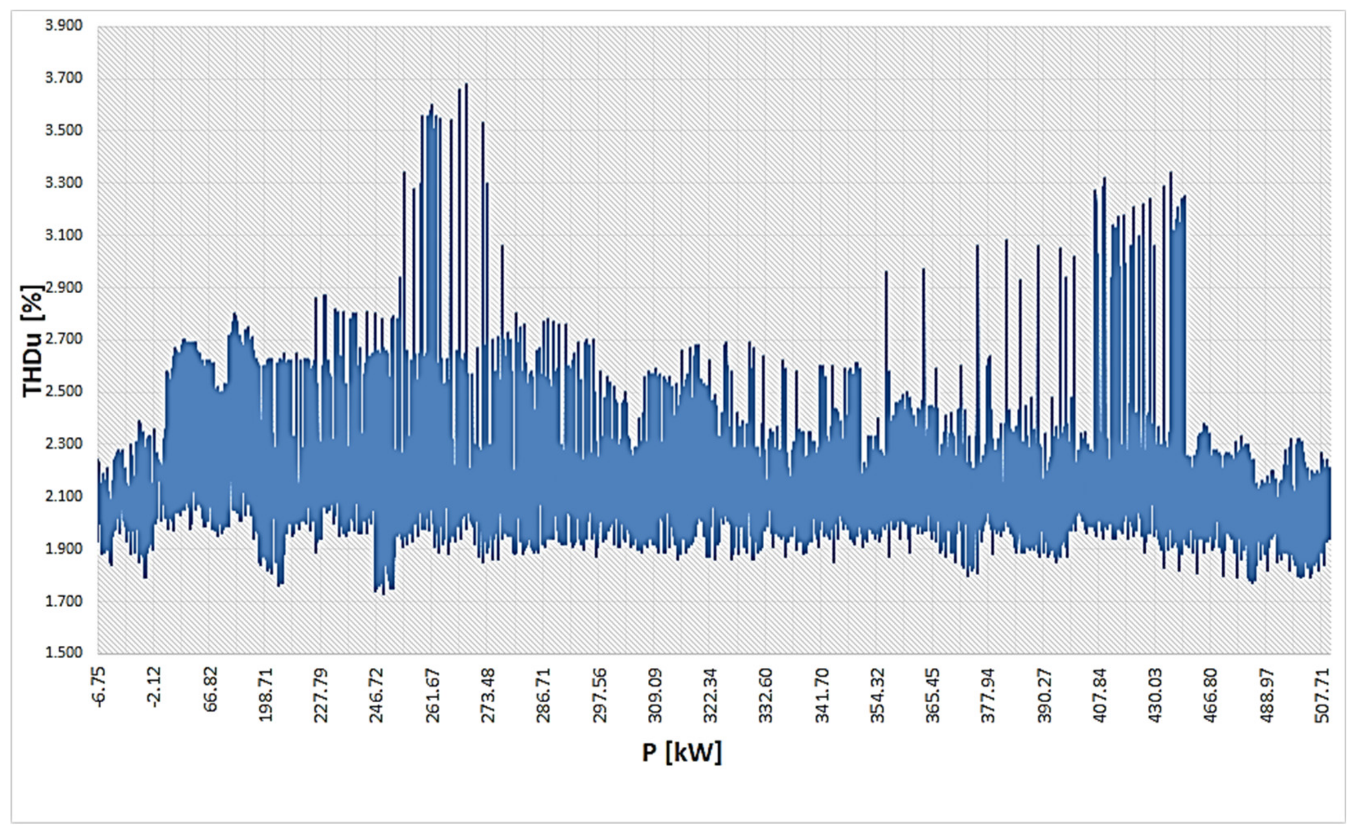Click x-axis label 273.48

tap(488, 695)
